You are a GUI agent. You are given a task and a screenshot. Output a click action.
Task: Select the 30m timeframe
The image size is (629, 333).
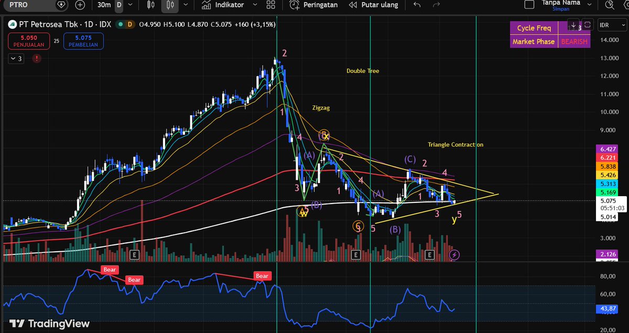point(104,5)
